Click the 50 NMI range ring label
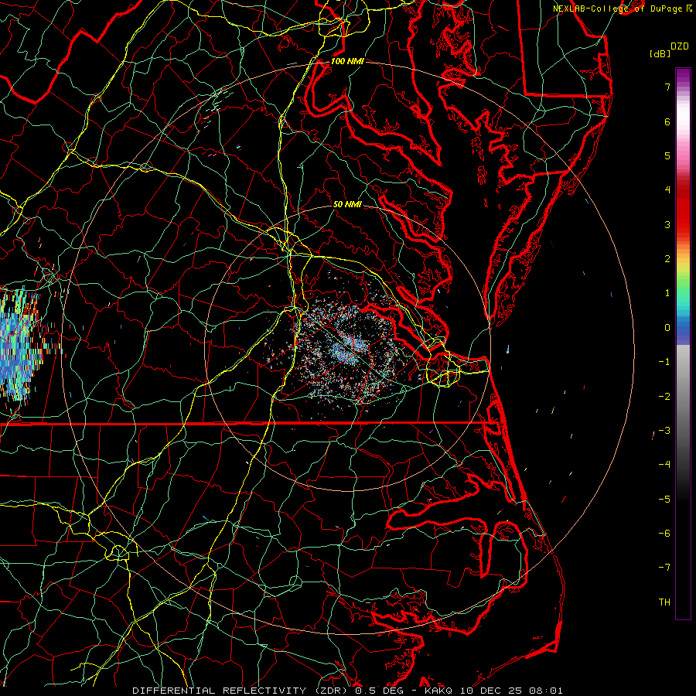 pyautogui.click(x=347, y=204)
